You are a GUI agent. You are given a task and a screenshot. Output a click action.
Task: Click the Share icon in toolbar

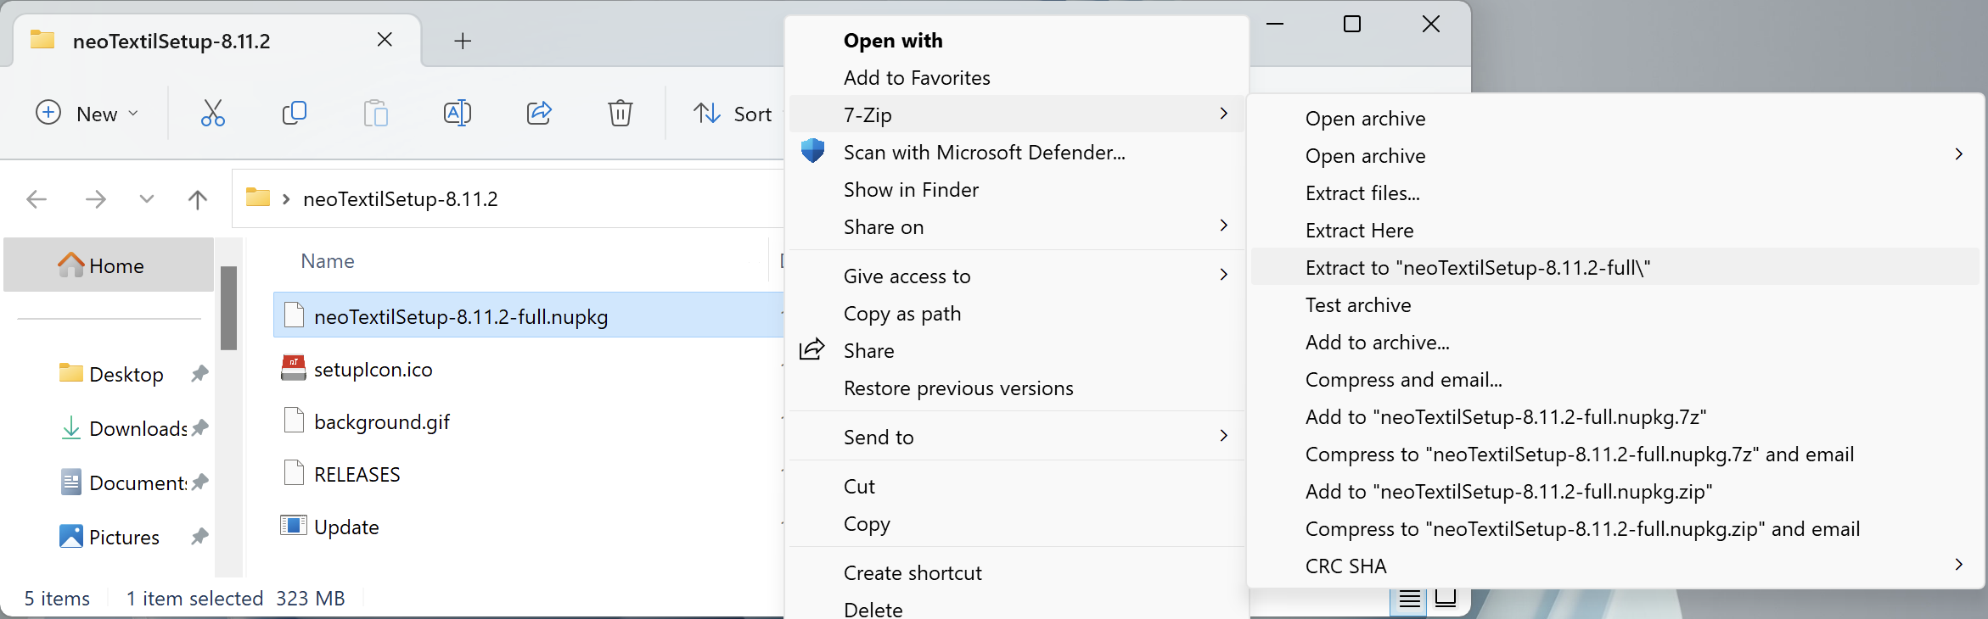[x=539, y=113]
